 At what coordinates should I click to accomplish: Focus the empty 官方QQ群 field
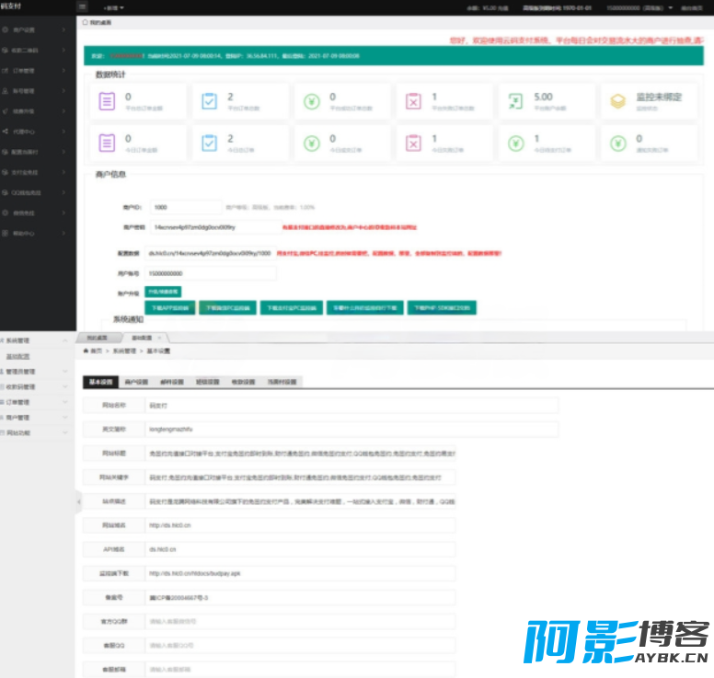tap(300, 622)
